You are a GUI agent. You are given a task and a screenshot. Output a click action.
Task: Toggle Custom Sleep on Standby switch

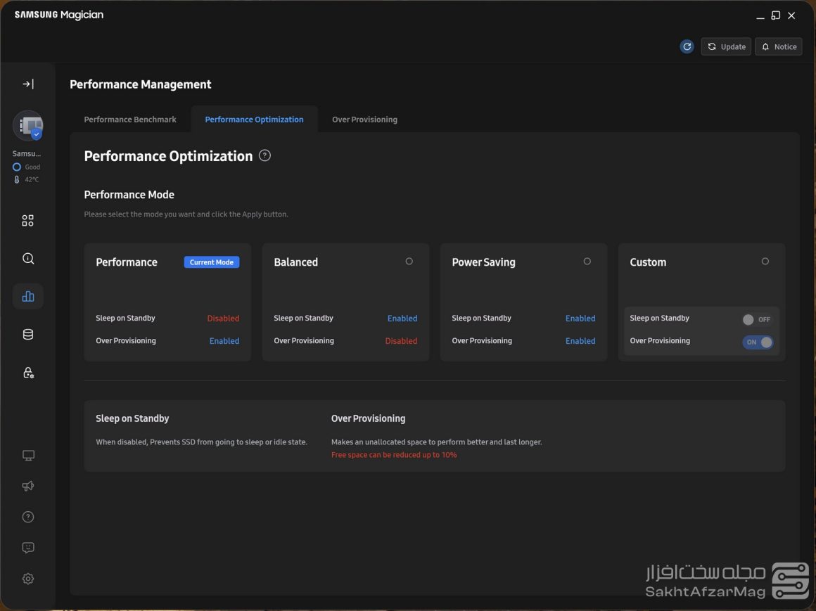pyautogui.click(x=757, y=320)
